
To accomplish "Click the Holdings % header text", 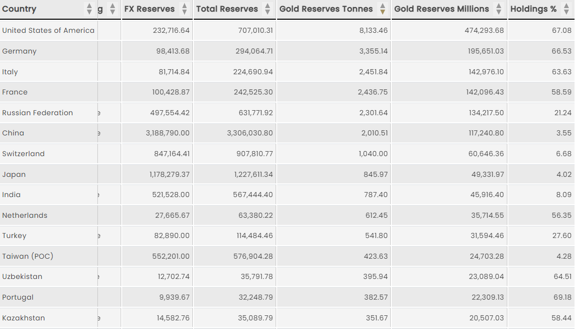I will (534, 9).
